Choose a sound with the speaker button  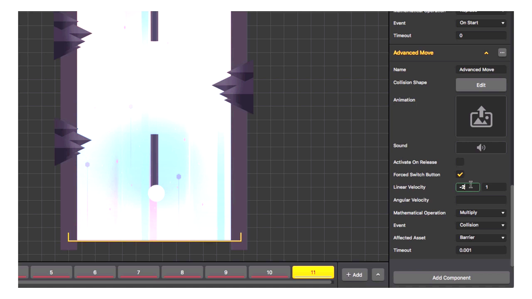pos(481,147)
